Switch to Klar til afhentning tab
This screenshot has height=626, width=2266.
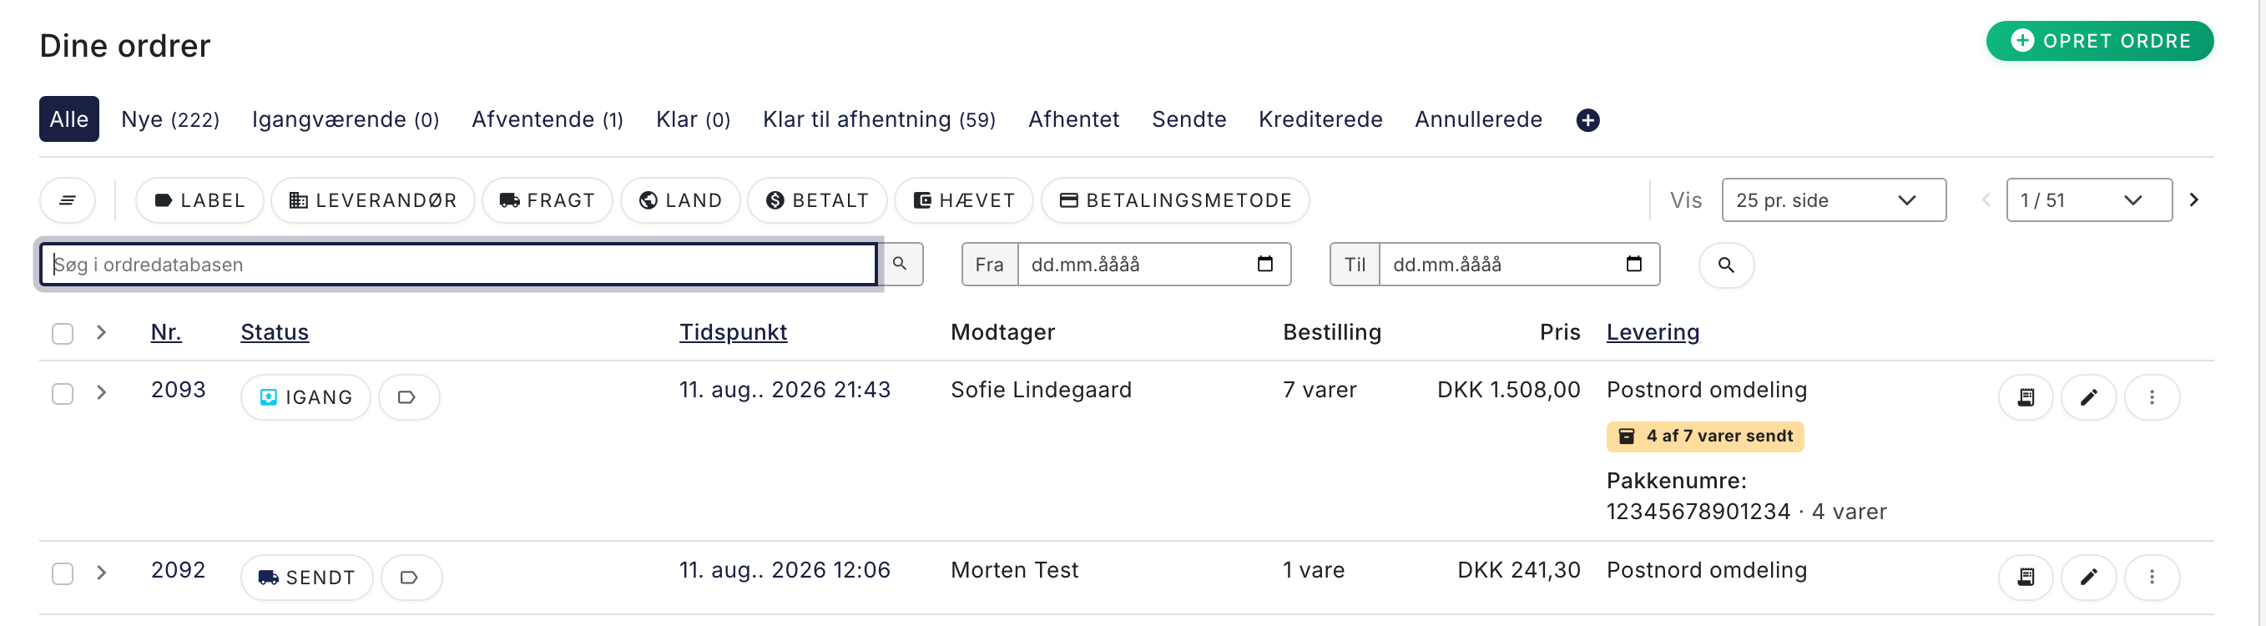point(879,119)
